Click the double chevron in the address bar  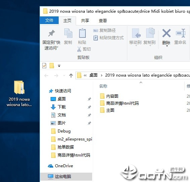point(85,76)
